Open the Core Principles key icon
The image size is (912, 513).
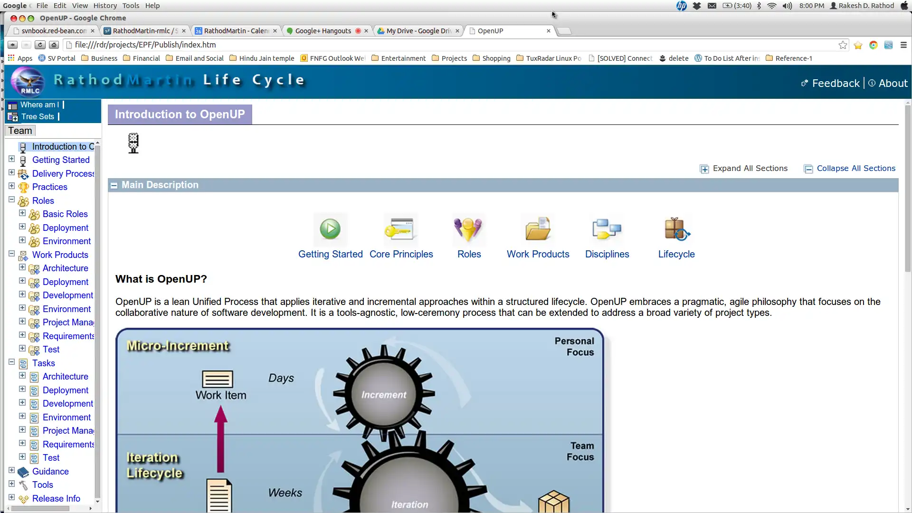[400, 229]
